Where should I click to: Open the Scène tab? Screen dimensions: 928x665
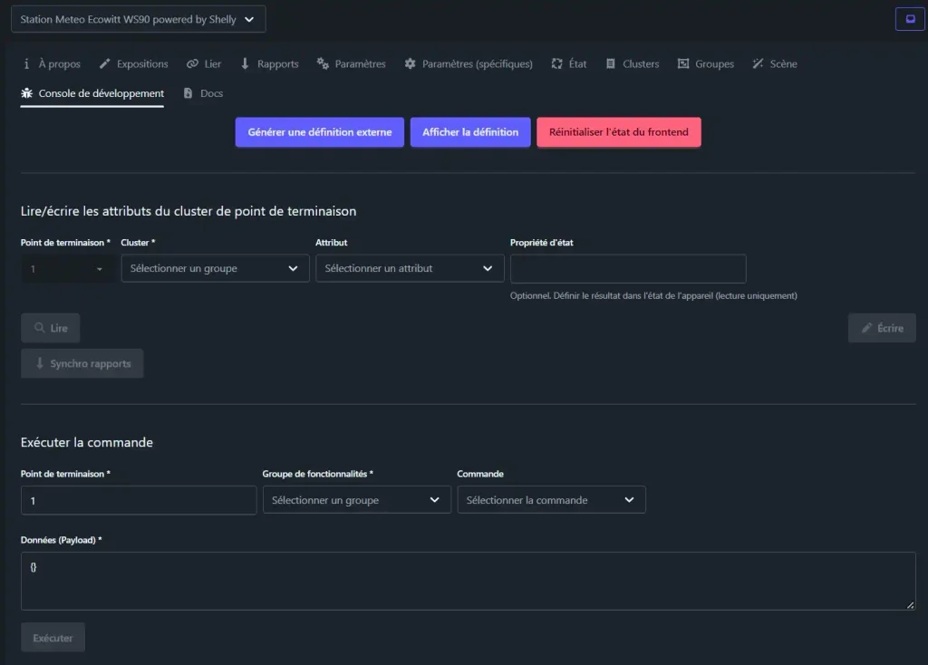click(775, 64)
